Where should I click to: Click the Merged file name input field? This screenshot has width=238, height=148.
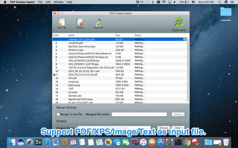[139, 114]
